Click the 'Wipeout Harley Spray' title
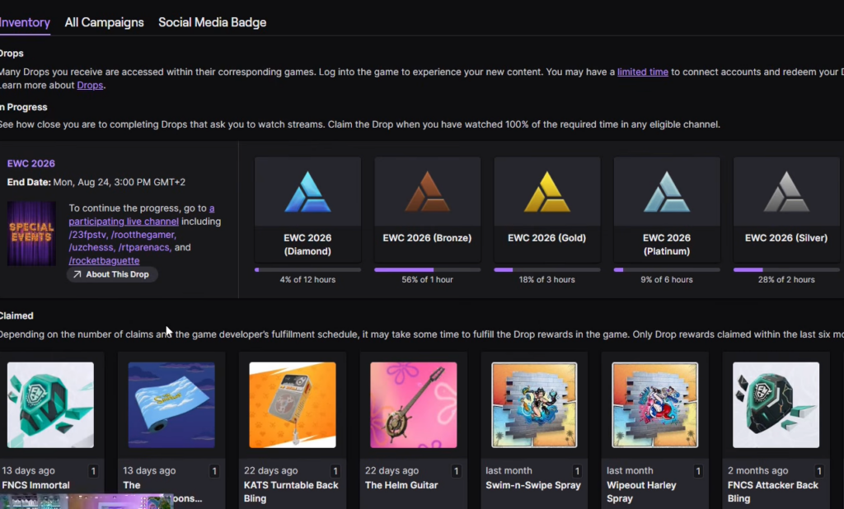Viewport: 844px width, 509px height. 641,492
